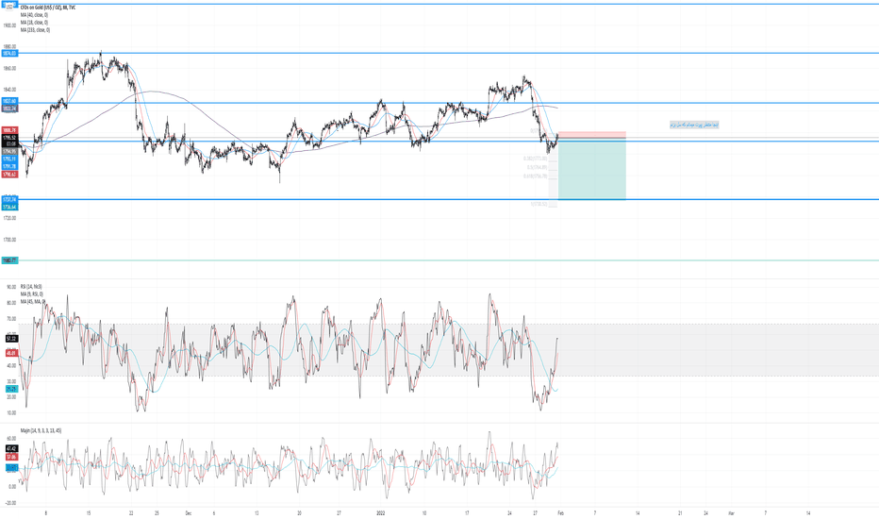Click the 0.5 Fibonacci level label
The width and height of the screenshot is (879, 519).
537,167
